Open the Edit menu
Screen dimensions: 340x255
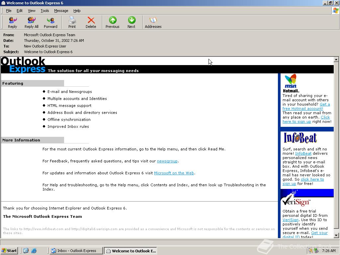pos(20,11)
